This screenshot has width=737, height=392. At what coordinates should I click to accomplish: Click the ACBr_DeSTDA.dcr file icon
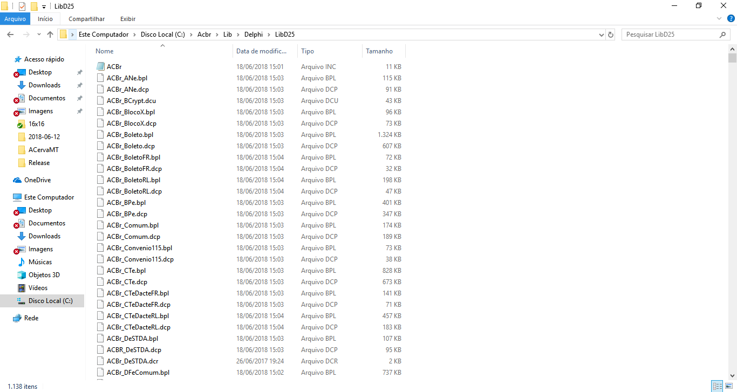[100, 361]
